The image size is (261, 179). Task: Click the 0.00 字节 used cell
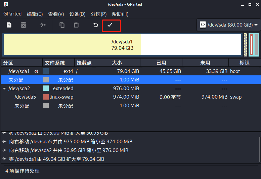(170, 97)
